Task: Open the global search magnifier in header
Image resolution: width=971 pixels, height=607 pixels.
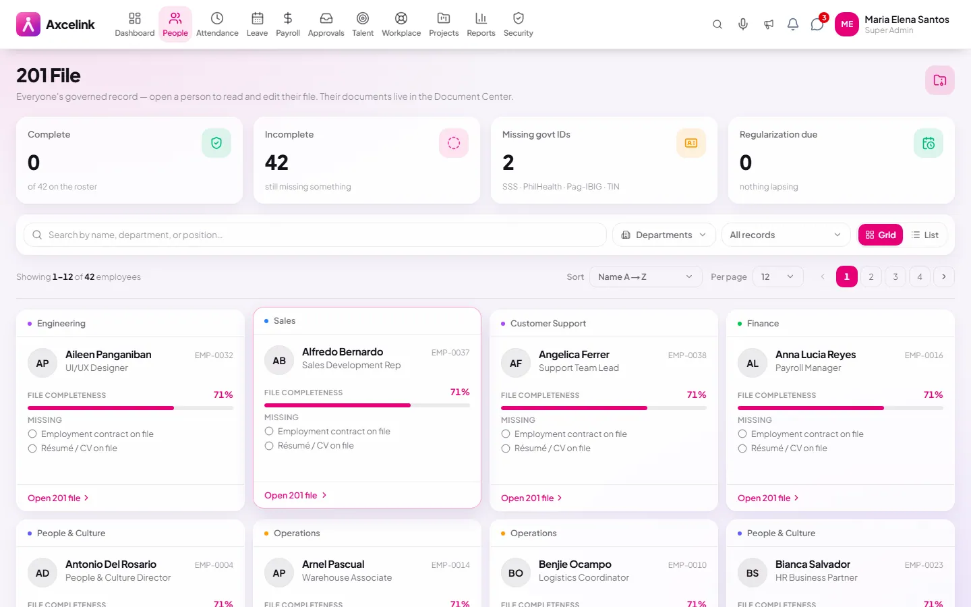Action: [717, 24]
